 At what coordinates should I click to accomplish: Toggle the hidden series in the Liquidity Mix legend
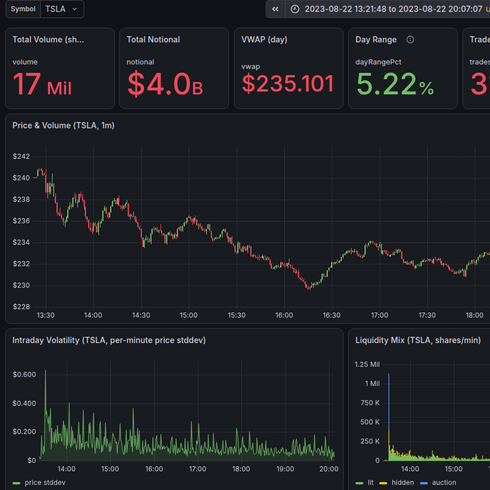click(x=402, y=483)
